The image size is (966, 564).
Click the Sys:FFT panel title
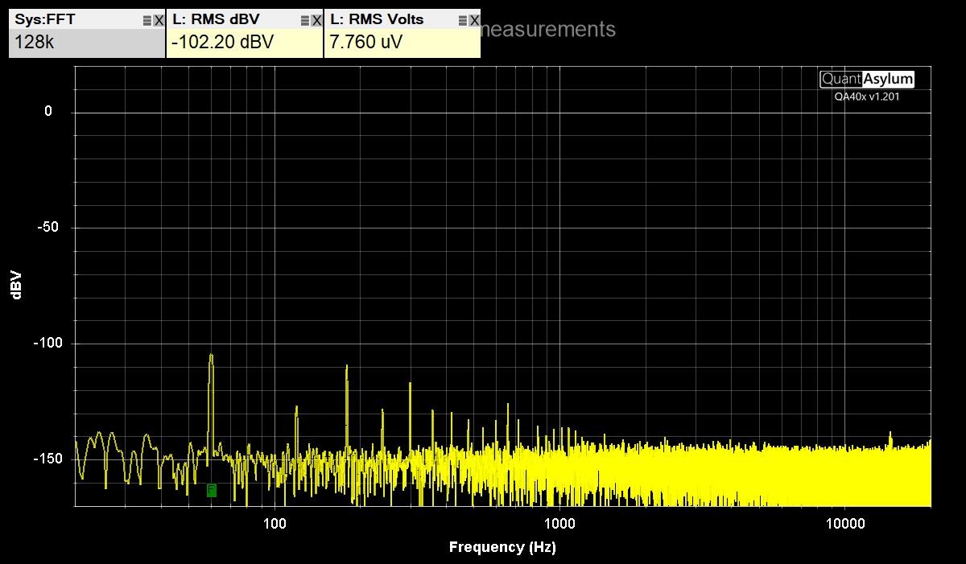pyautogui.click(x=45, y=19)
